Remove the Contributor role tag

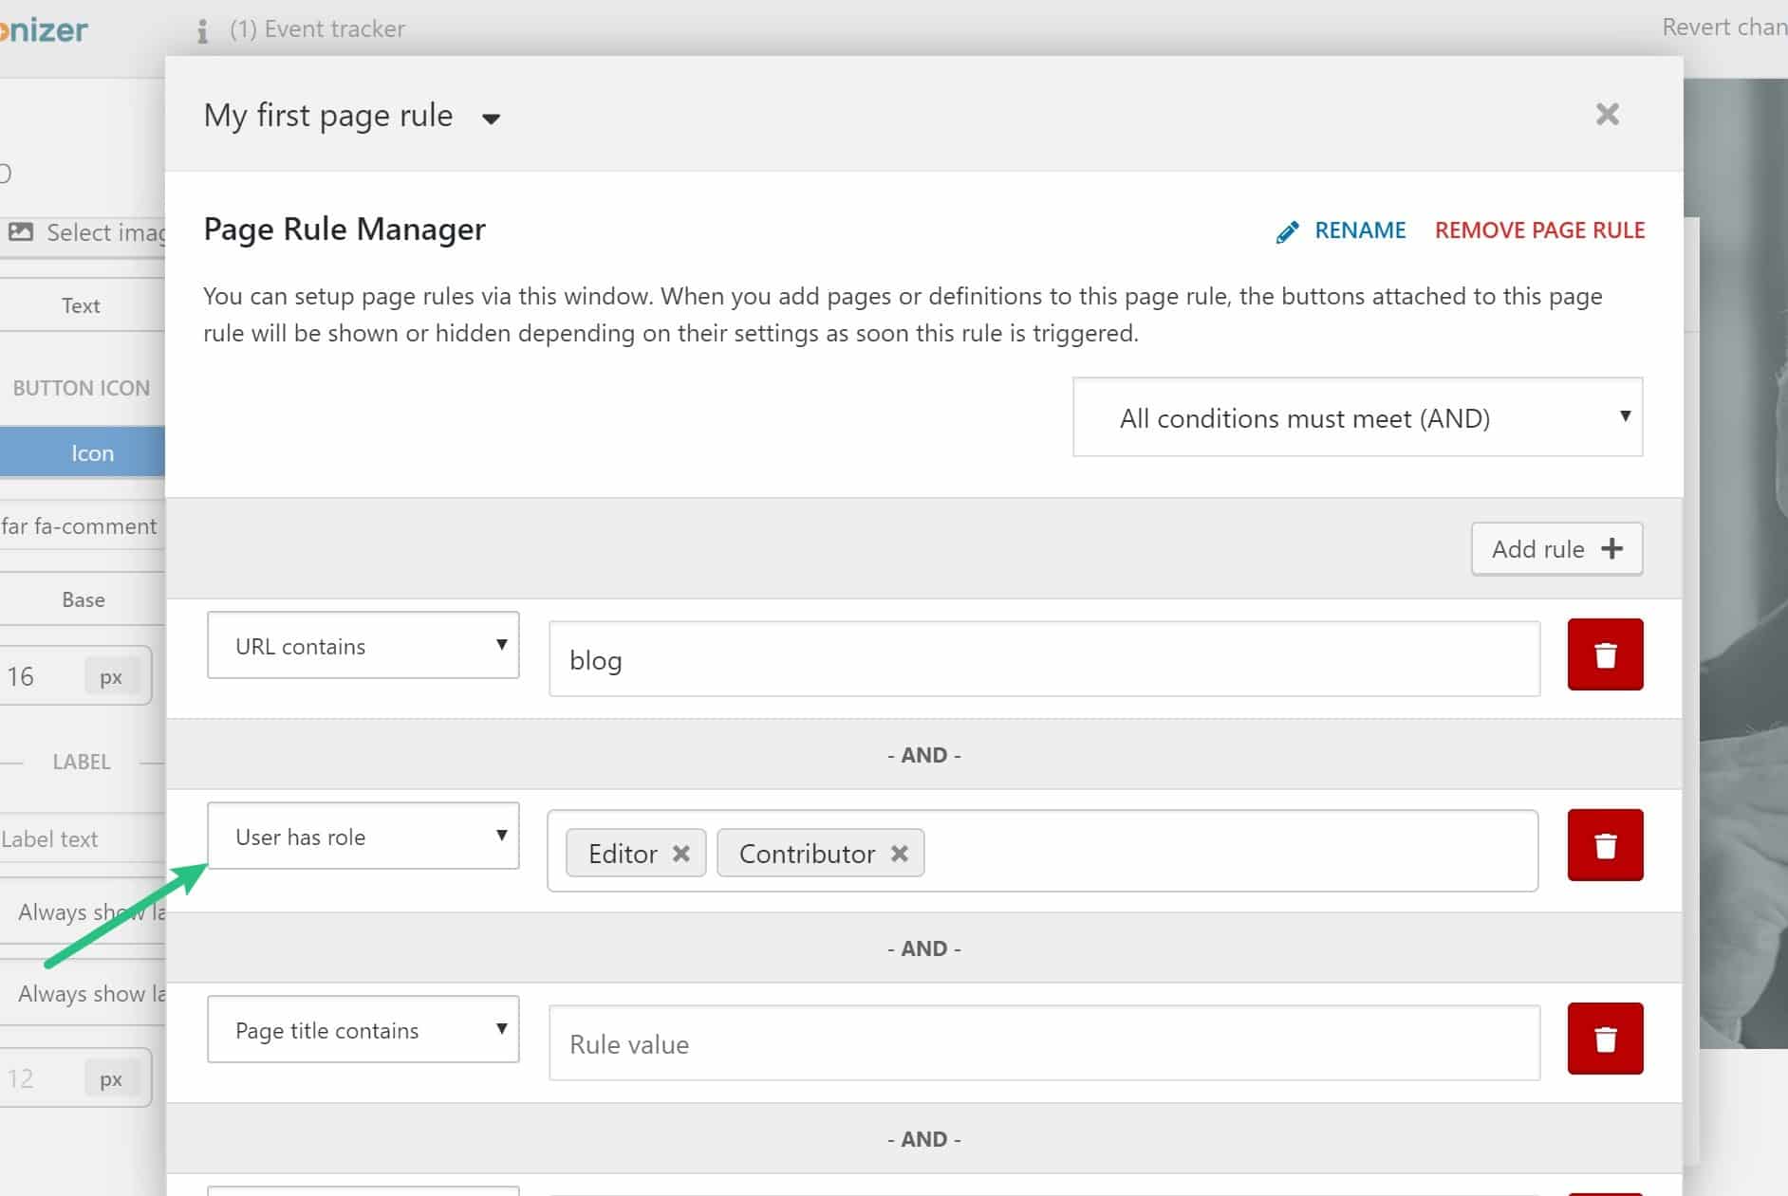click(x=900, y=854)
